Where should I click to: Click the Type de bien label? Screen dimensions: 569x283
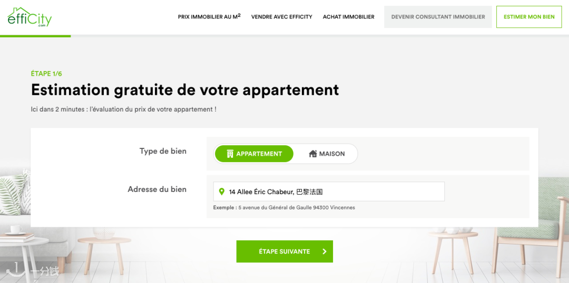click(163, 151)
